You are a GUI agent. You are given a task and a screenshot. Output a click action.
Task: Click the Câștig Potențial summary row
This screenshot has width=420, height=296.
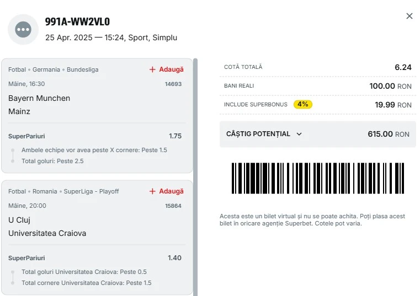tap(318, 134)
